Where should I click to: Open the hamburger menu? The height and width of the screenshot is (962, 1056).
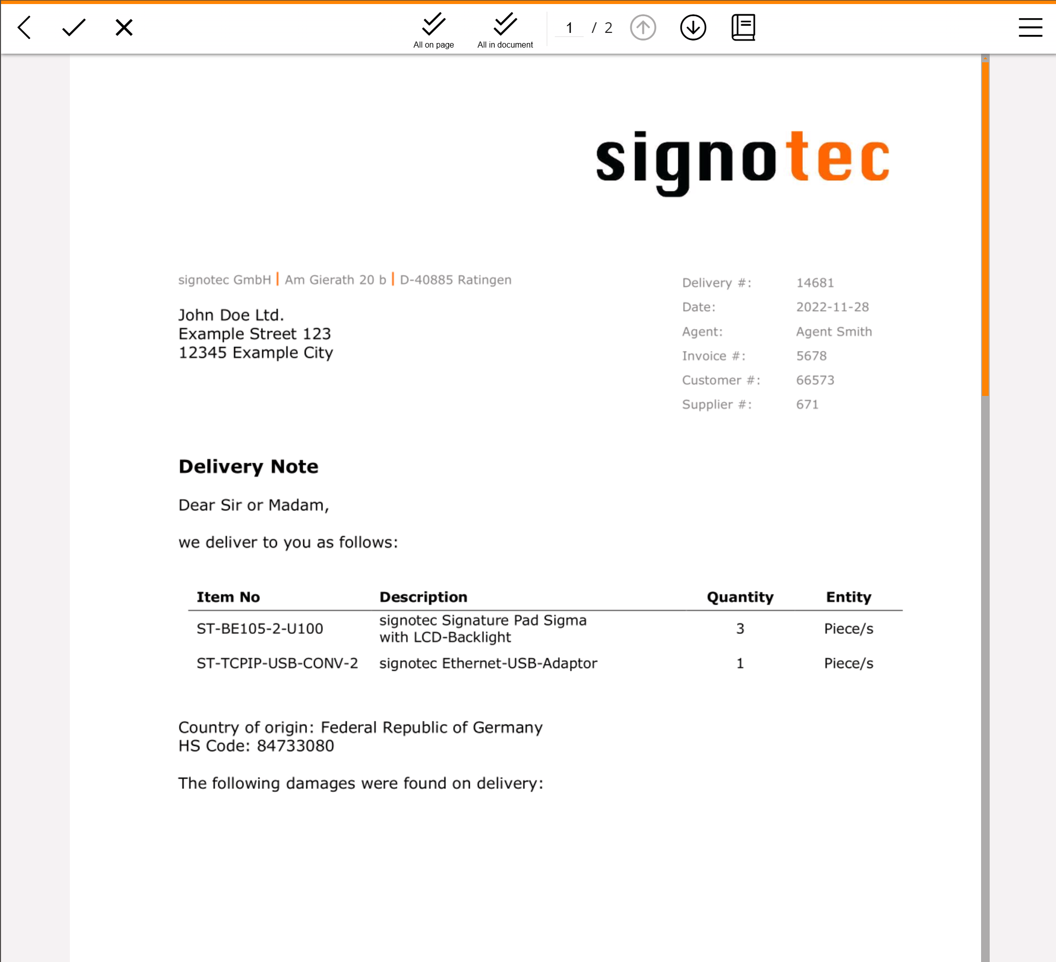coord(1029,27)
